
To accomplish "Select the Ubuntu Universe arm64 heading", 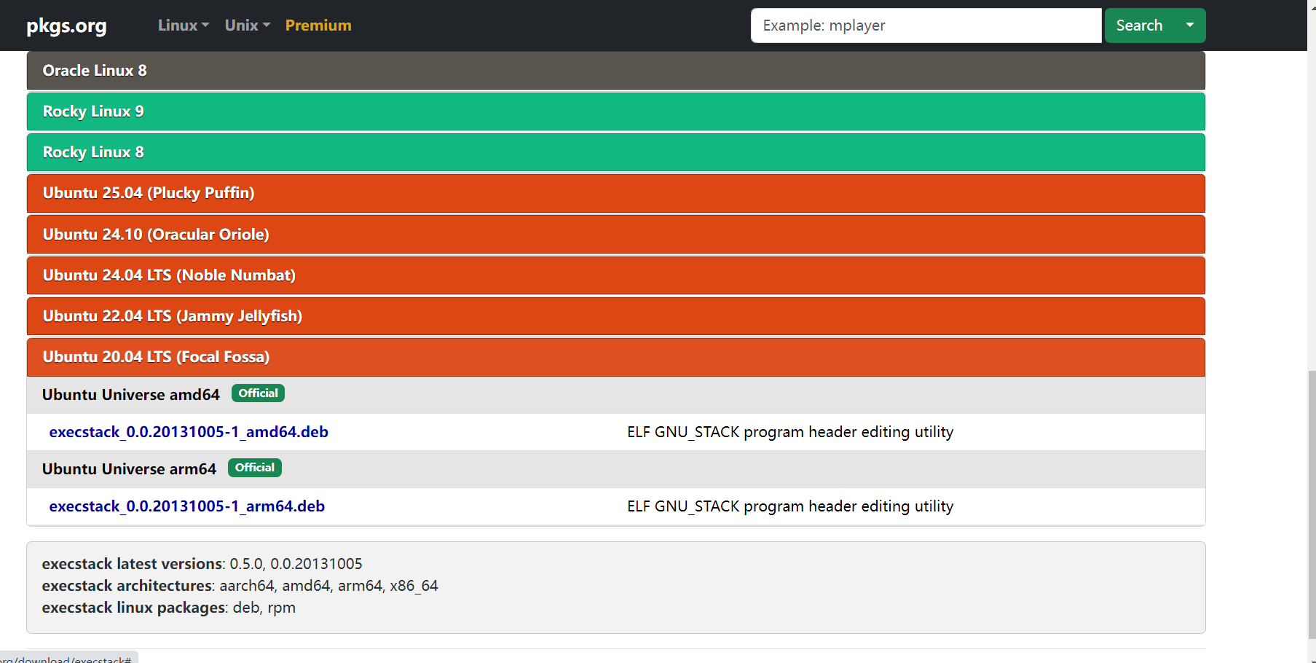I will [129, 469].
